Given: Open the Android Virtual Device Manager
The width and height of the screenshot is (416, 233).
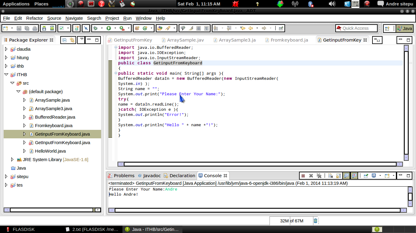Looking at the screenshot, I should coord(52,28).
